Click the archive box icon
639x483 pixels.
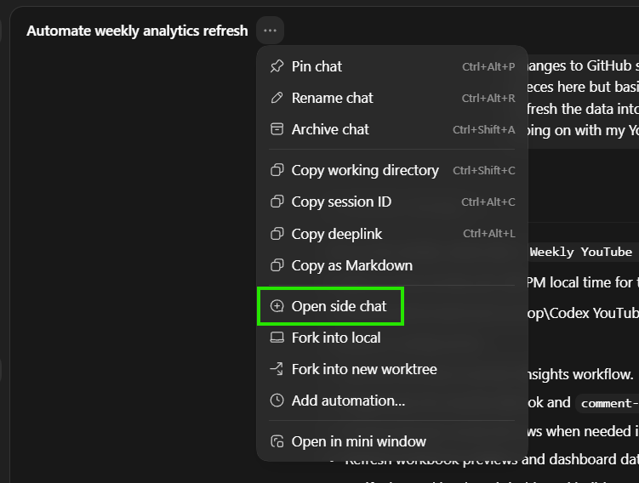pyautogui.click(x=277, y=129)
